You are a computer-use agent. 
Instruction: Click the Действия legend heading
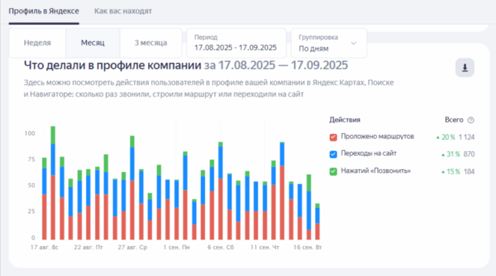point(345,120)
